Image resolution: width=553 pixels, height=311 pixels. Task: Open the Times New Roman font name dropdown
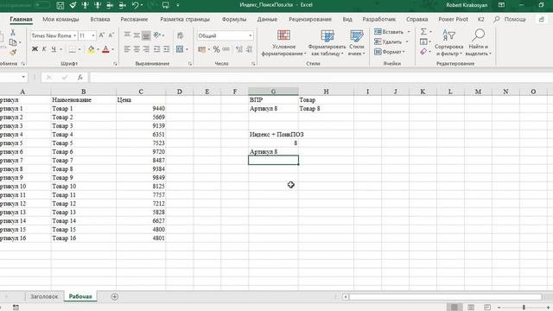click(x=75, y=35)
